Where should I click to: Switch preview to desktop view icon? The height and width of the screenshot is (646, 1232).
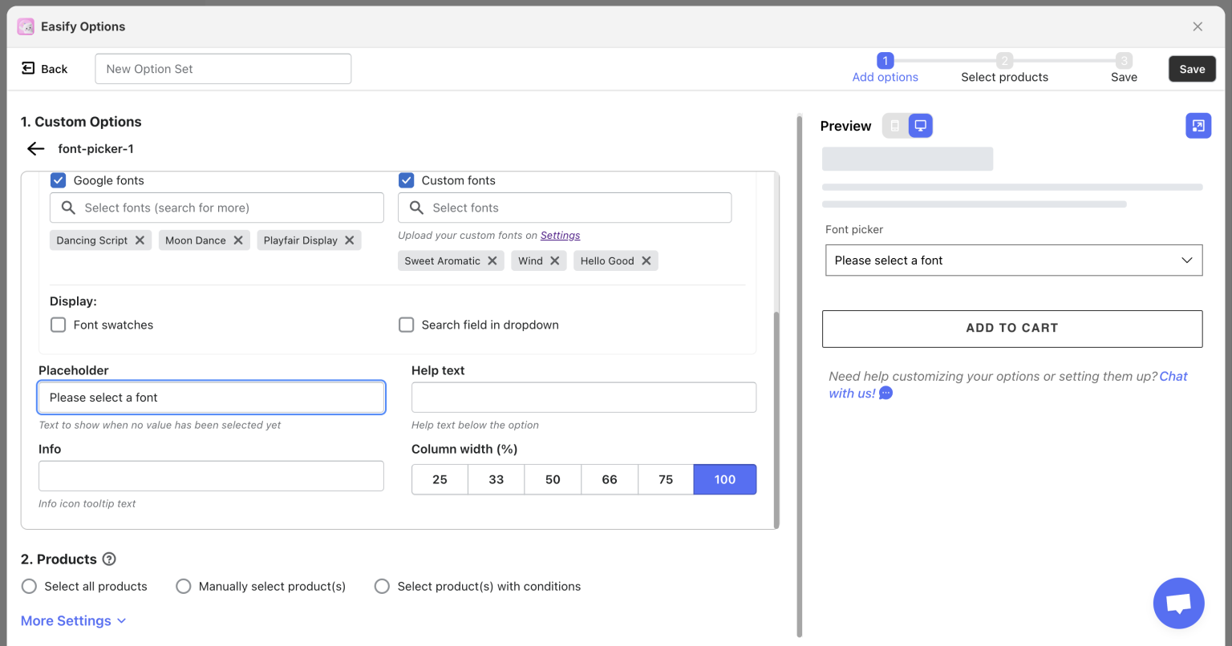click(x=921, y=126)
